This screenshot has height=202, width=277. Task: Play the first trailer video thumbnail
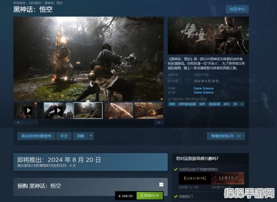click(28, 110)
